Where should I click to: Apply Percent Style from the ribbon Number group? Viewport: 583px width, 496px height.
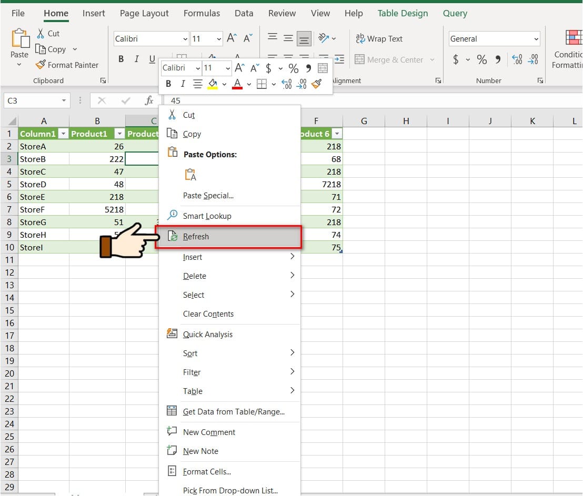(482, 59)
